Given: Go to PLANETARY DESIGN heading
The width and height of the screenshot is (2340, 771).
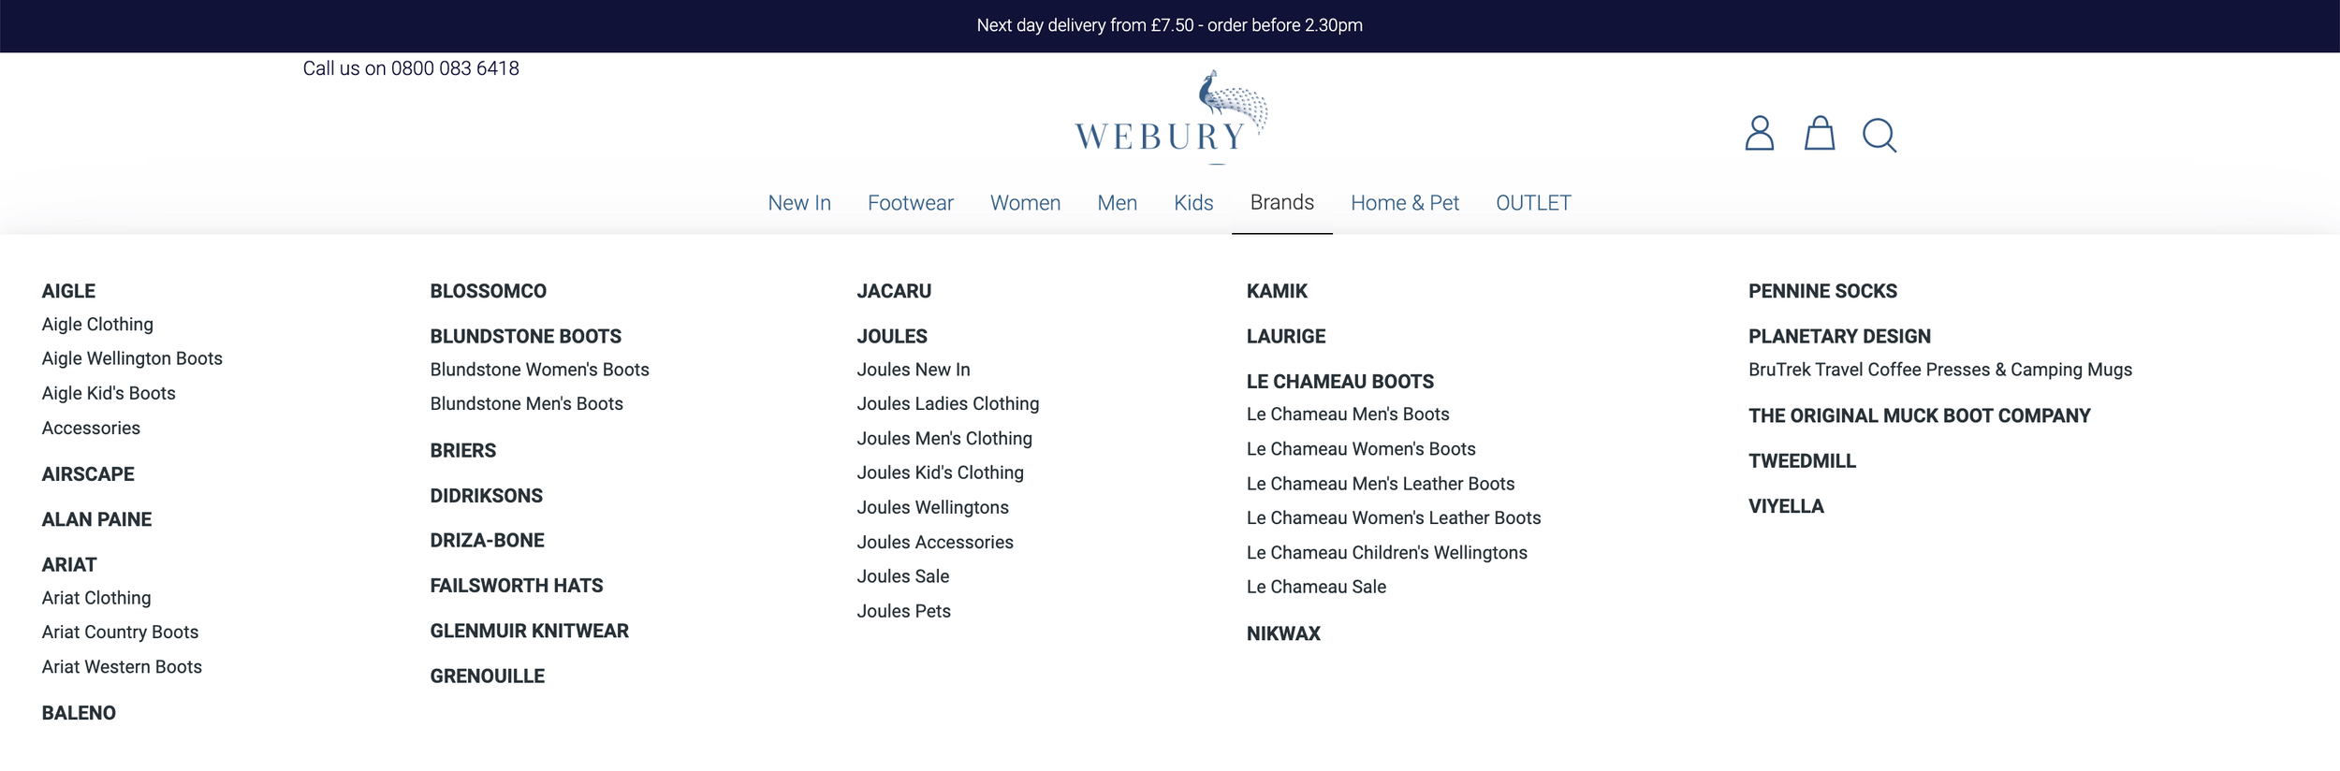Looking at the screenshot, I should coord(1839,336).
